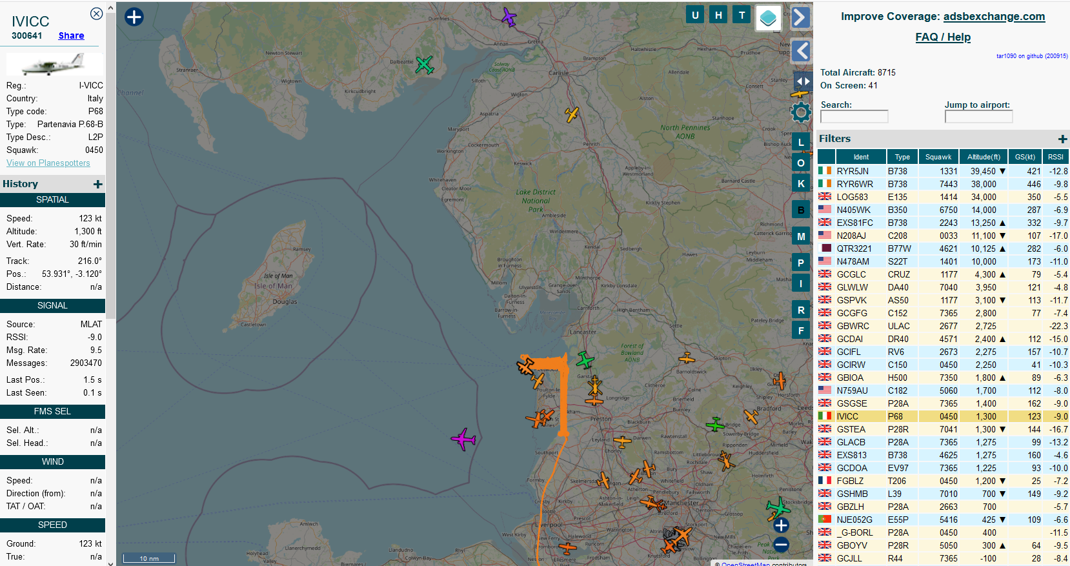Toggle the L map button

801,142
